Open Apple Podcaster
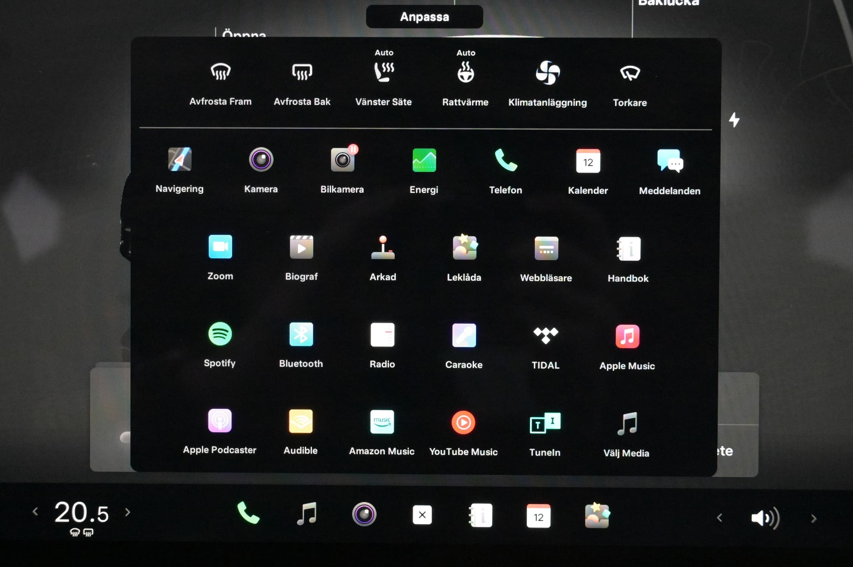The width and height of the screenshot is (853, 567). (220, 420)
